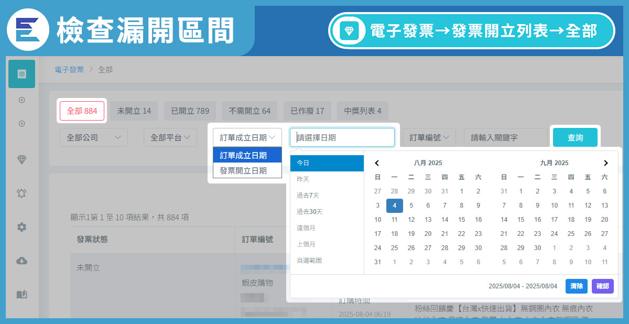Open the book icon in sidebar
The width and height of the screenshot is (629, 324).
21,294
